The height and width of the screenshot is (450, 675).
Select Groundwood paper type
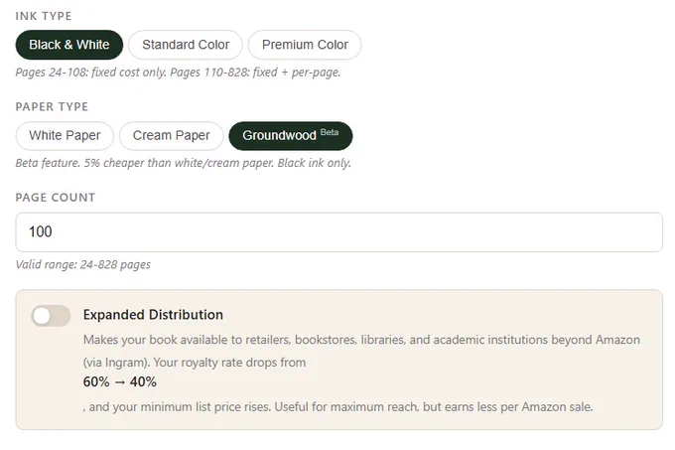pyautogui.click(x=291, y=136)
